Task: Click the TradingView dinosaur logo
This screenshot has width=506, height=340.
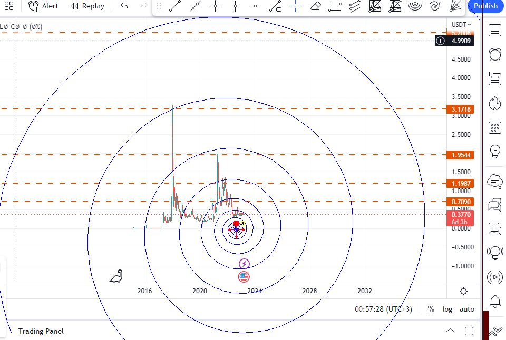Action: [116, 276]
